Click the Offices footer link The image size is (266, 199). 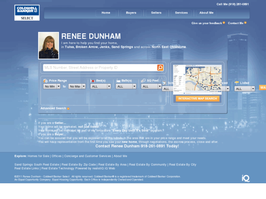(x=56, y=156)
